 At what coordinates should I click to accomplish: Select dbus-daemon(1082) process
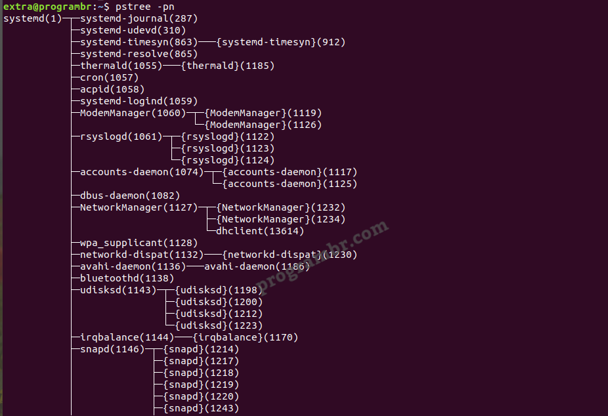coord(130,196)
